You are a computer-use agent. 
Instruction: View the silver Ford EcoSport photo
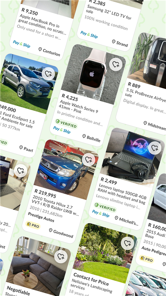(28, 84)
